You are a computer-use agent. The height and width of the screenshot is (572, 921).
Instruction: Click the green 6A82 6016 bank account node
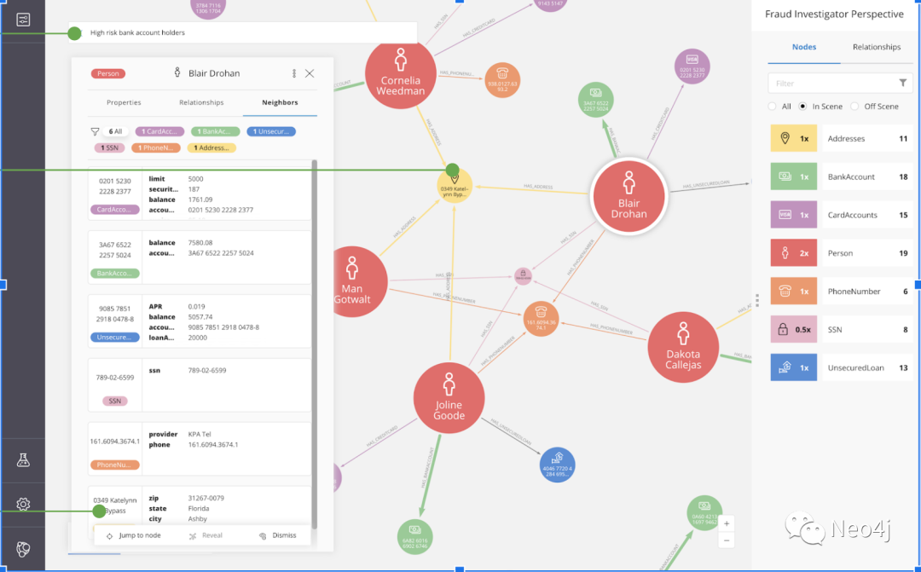pos(414,537)
